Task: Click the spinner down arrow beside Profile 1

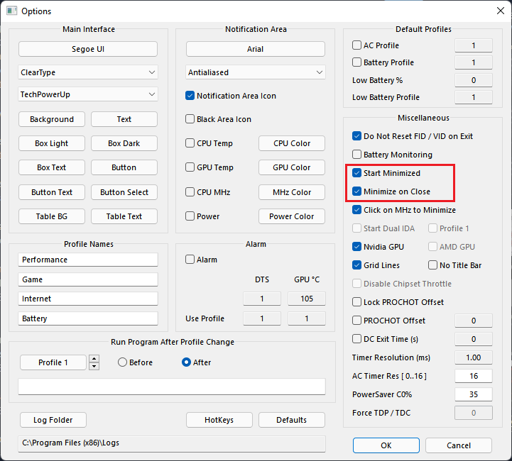Action: coord(94,366)
